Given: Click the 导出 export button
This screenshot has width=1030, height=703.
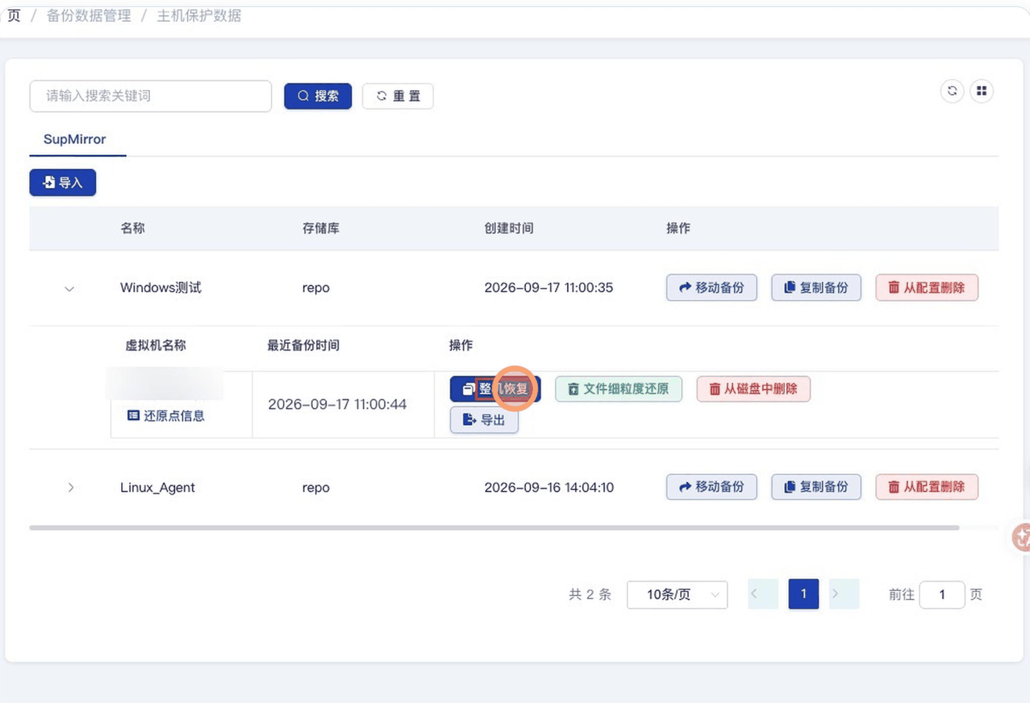Looking at the screenshot, I should click(x=484, y=420).
